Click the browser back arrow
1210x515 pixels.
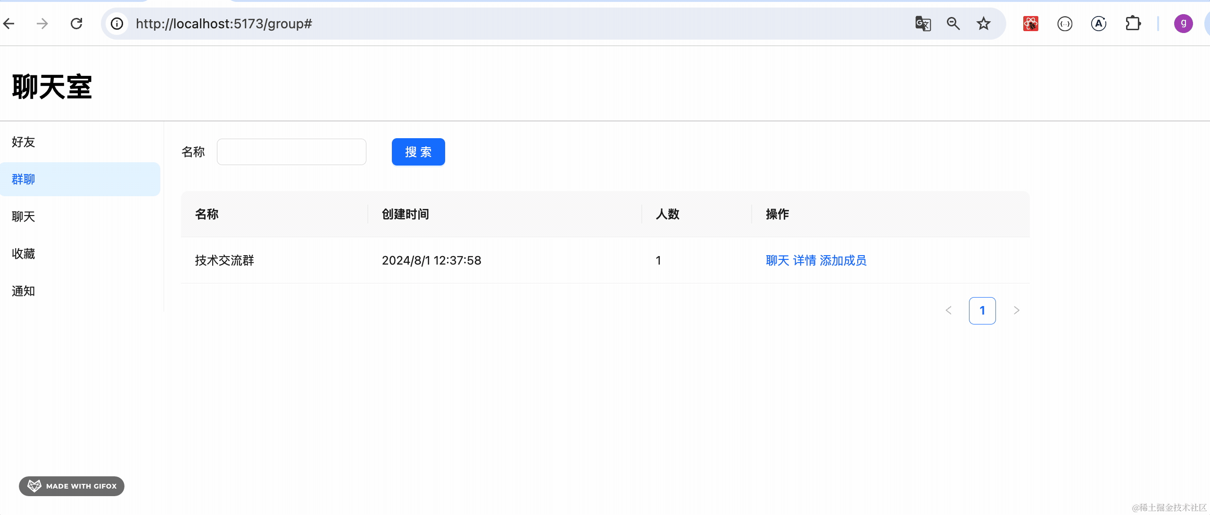click(9, 24)
